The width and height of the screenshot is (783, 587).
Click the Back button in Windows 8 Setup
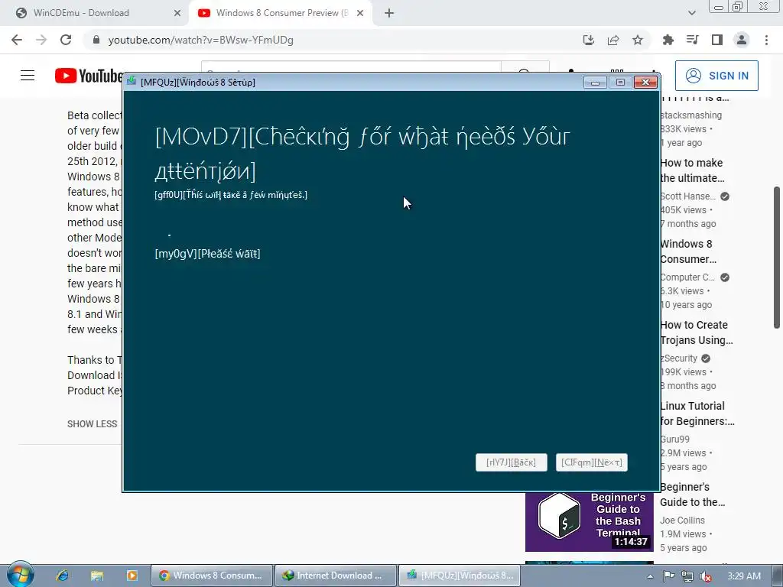point(512,462)
